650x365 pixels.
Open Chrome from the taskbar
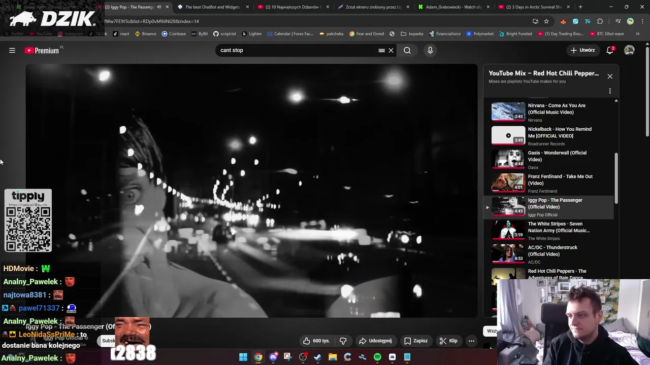pos(258,357)
